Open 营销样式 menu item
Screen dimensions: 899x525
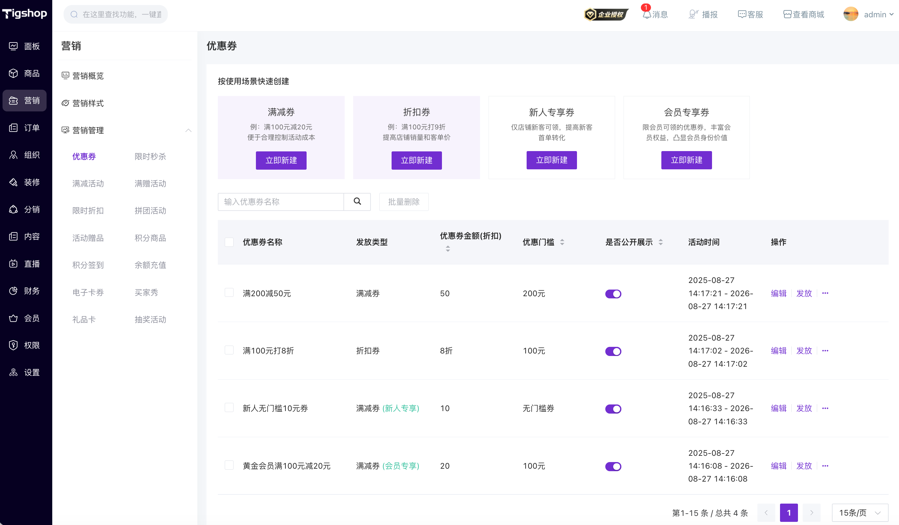pos(83,104)
